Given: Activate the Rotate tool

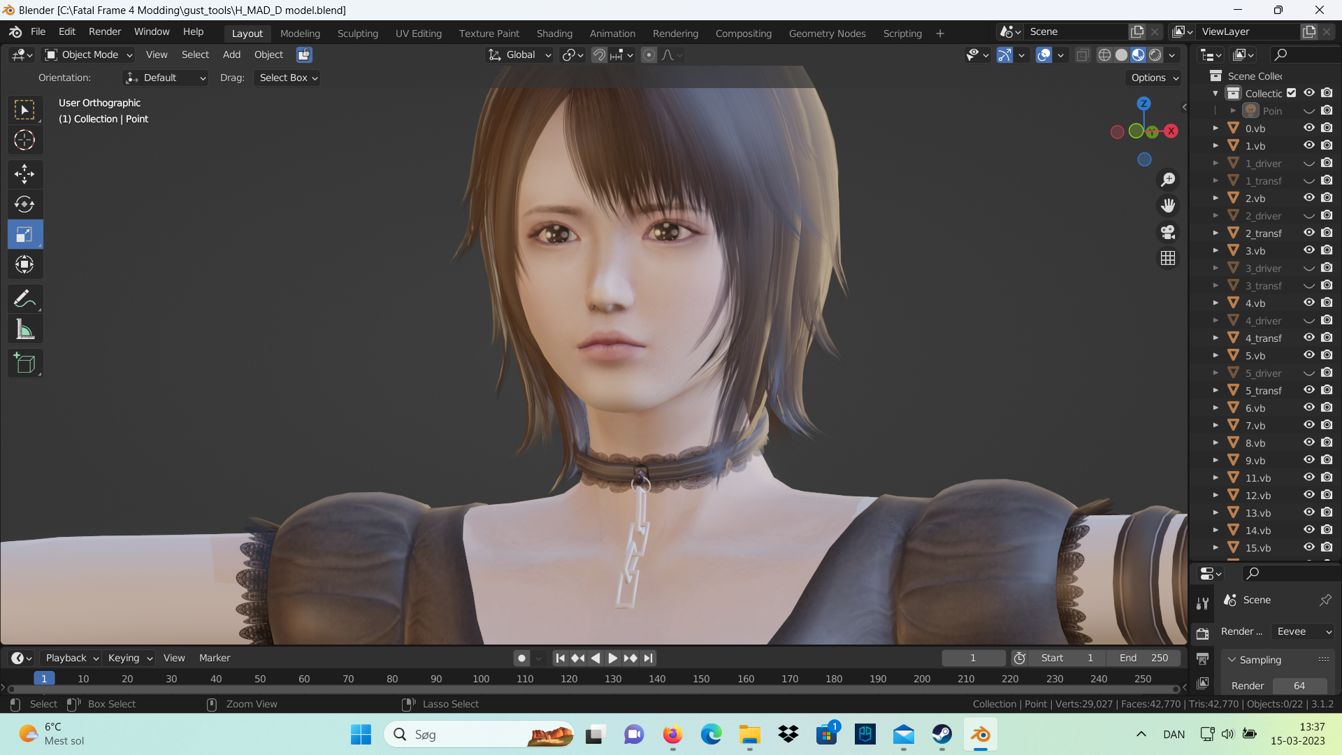Looking at the screenshot, I should point(24,204).
